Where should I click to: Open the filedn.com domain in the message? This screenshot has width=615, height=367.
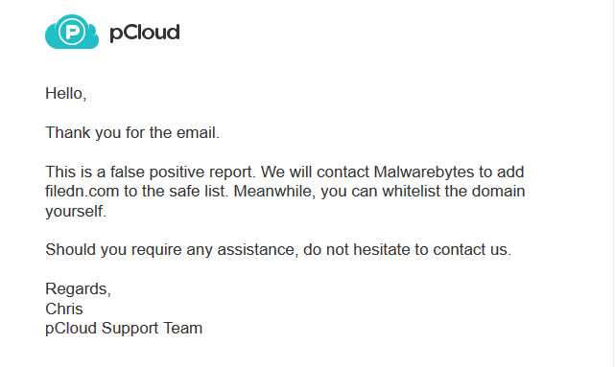[82, 191]
